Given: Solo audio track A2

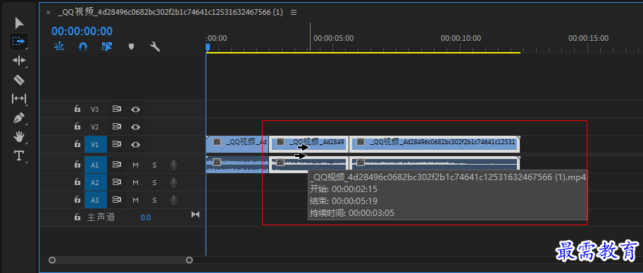Looking at the screenshot, I should pos(155,182).
